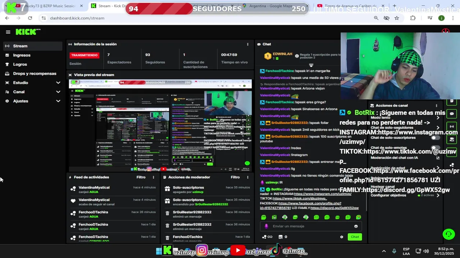Click the ESP LAA language indicator
The width and height of the screenshot is (460, 258).
406,251
